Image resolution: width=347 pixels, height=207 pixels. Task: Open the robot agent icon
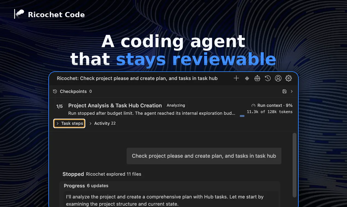pyautogui.click(x=257, y=78)
